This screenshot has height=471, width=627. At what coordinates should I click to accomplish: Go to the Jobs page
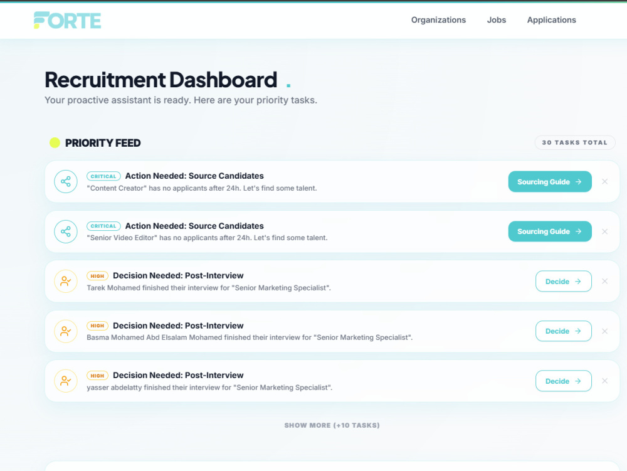coord(496,20)
